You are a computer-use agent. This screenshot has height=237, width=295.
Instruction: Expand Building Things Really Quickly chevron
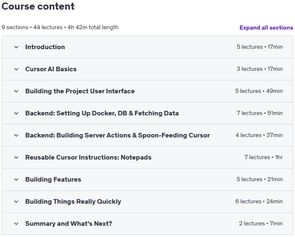click(x=16, y=202)
